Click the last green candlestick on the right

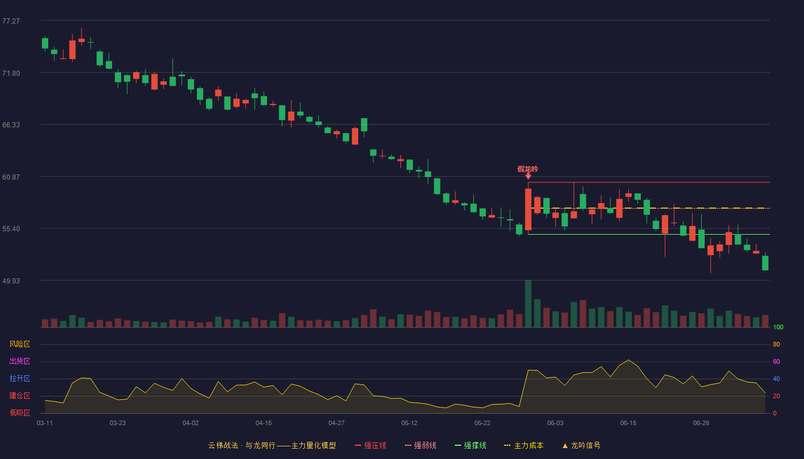point(765,263)
